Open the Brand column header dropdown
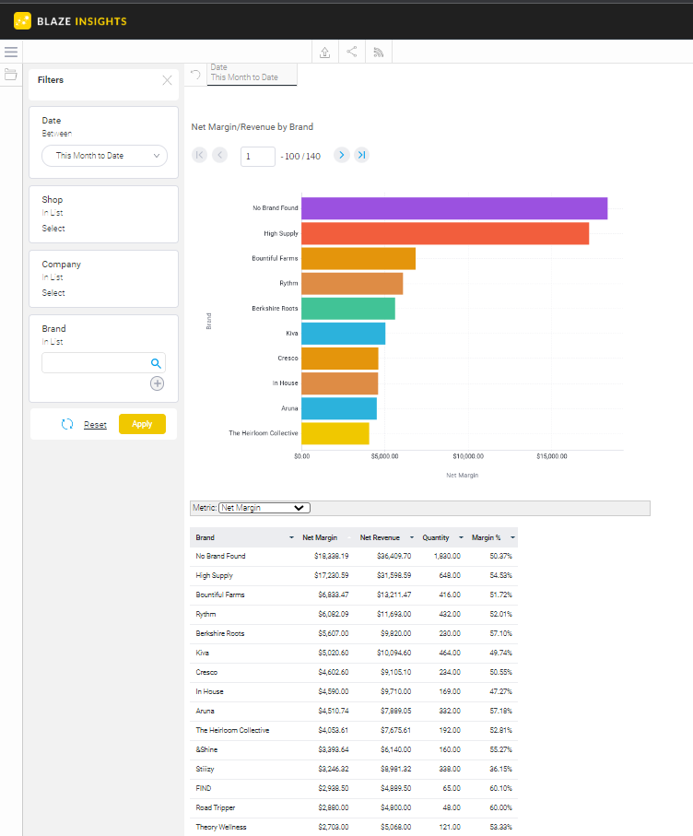 click(291, 536)
